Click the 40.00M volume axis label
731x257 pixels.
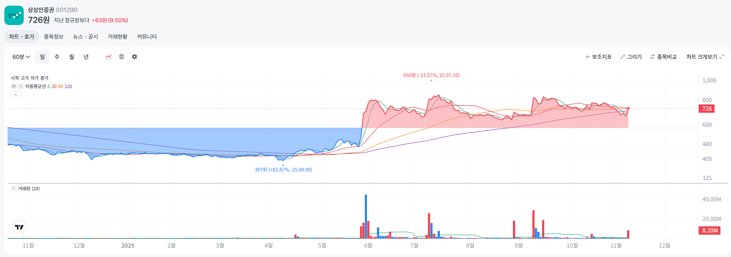pyautogui.click(x=711, y=199)
